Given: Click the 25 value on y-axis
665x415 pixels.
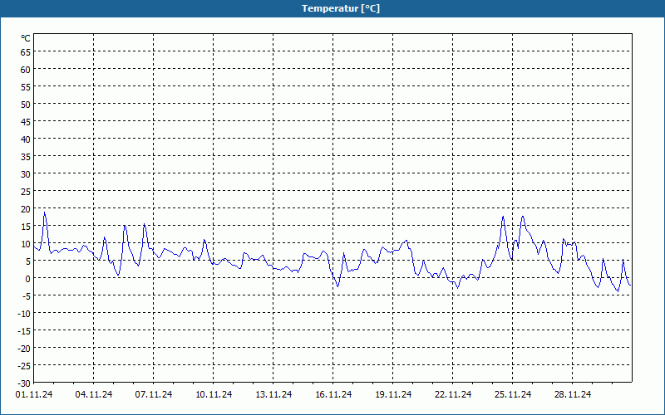Looking at the screenshot, I should (x=26, y=192).
